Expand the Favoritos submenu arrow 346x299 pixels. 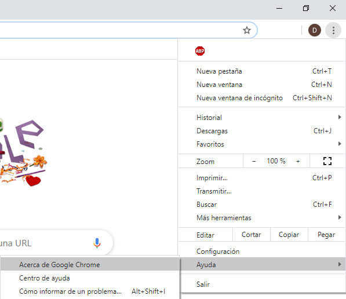(x=340, y=144)
